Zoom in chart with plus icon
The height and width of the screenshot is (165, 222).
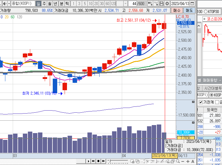tap(188, 161)
